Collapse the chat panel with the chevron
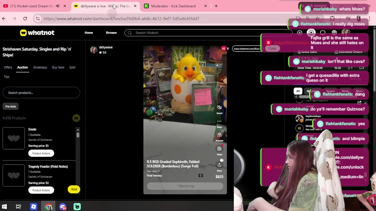This screenshot has width=376, height=211. pyautogui.click(x=365, y=103)
